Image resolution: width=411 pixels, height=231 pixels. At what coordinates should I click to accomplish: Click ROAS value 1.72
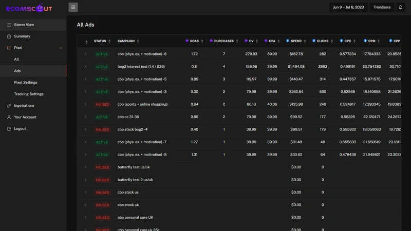click(x=194, y=54)
